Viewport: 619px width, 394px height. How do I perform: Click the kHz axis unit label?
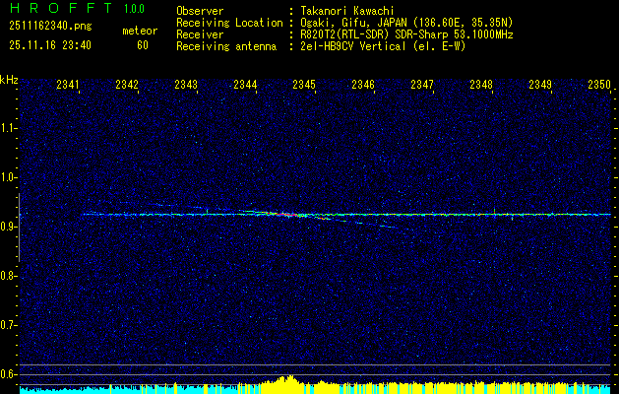[x=9, y=79]
